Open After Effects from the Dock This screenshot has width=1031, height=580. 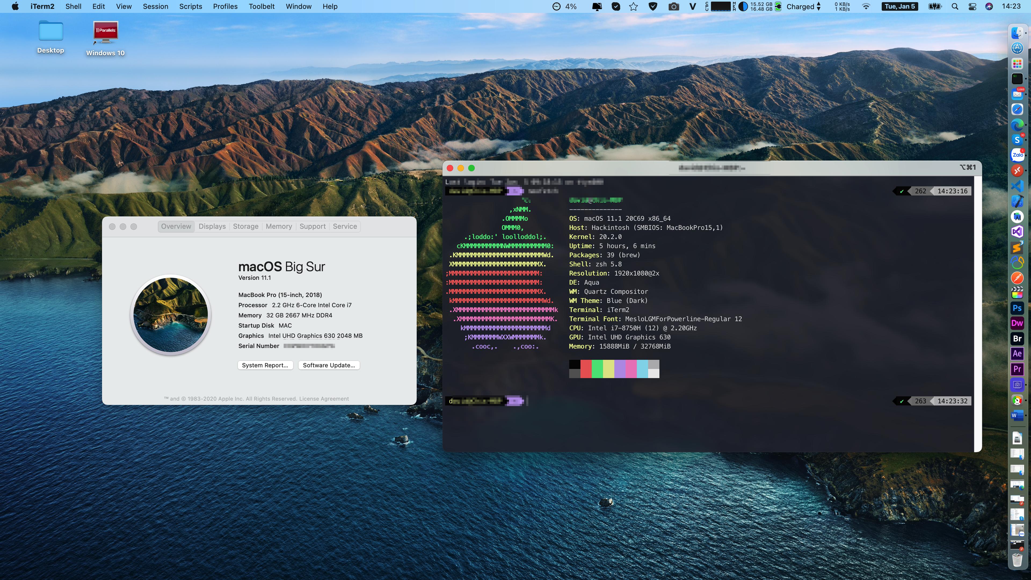tap(1017, 354)
